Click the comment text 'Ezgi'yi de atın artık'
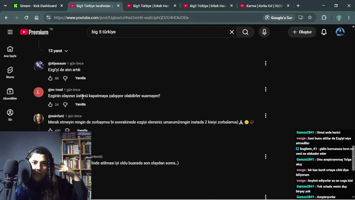The width and height of the screenshot is (355, 200). (x=64, y=70)
